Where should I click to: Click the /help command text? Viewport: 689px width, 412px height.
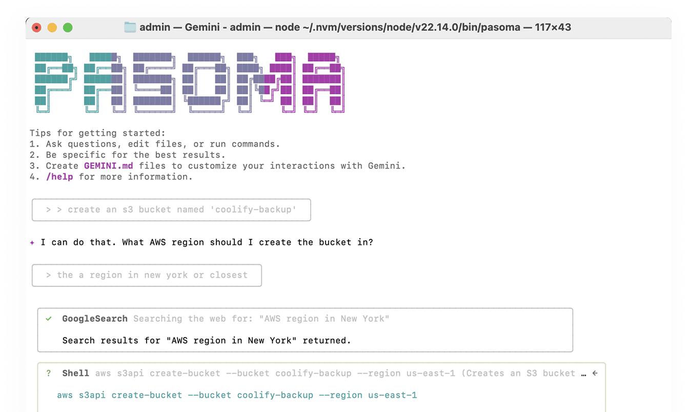click(x=60, y=176)
